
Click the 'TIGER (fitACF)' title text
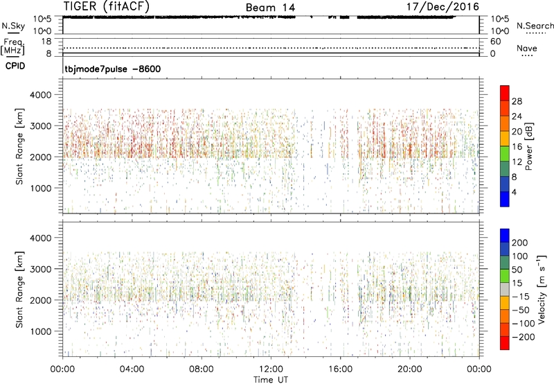pyautogui.click(x=107, y=6)
